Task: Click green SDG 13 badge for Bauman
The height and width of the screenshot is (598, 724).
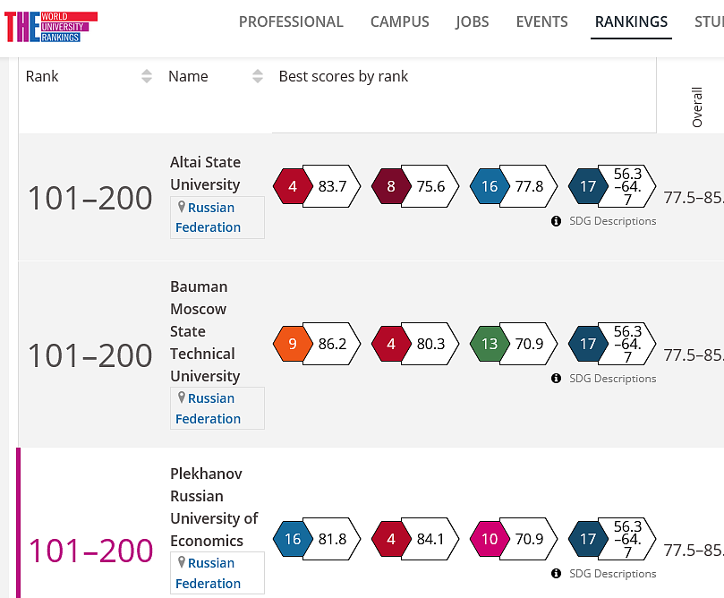Action: point(489,344)
